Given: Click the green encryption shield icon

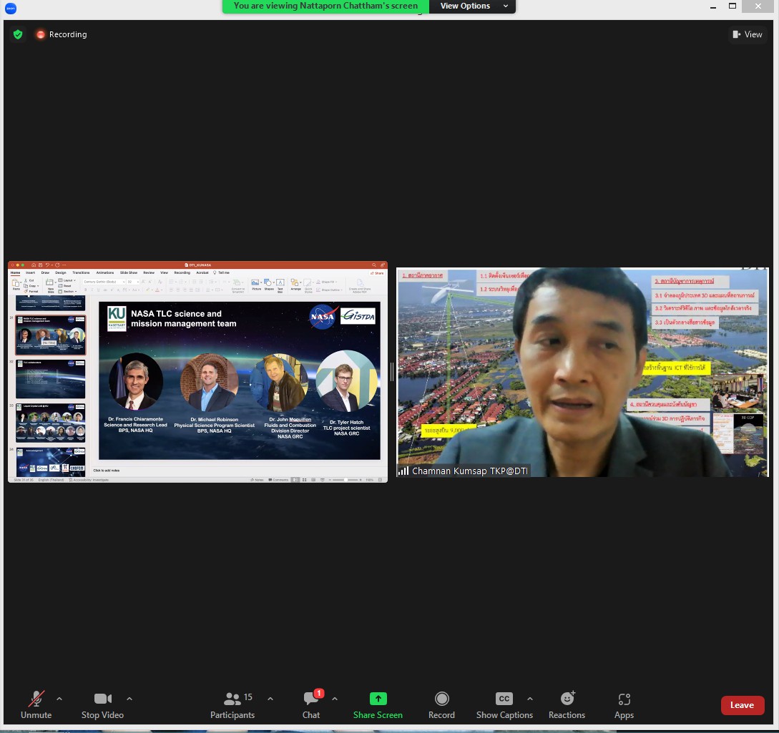Looking at the screenshot, I should [x=18, y=34].
